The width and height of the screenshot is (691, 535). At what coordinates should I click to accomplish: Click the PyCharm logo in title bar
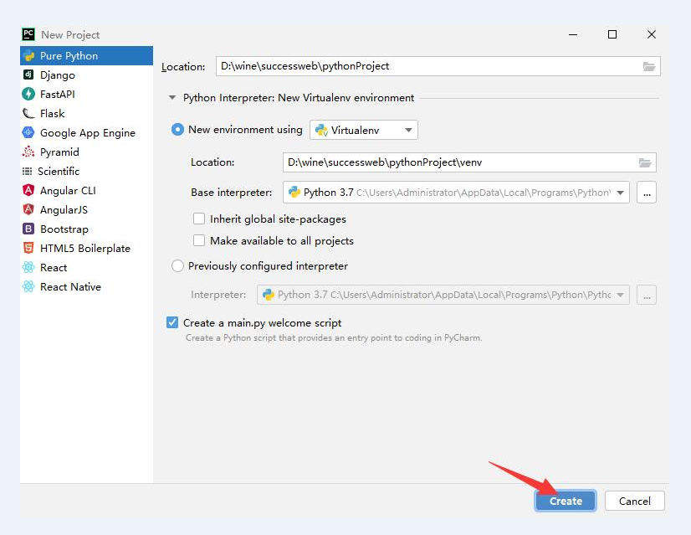[28, 34]
